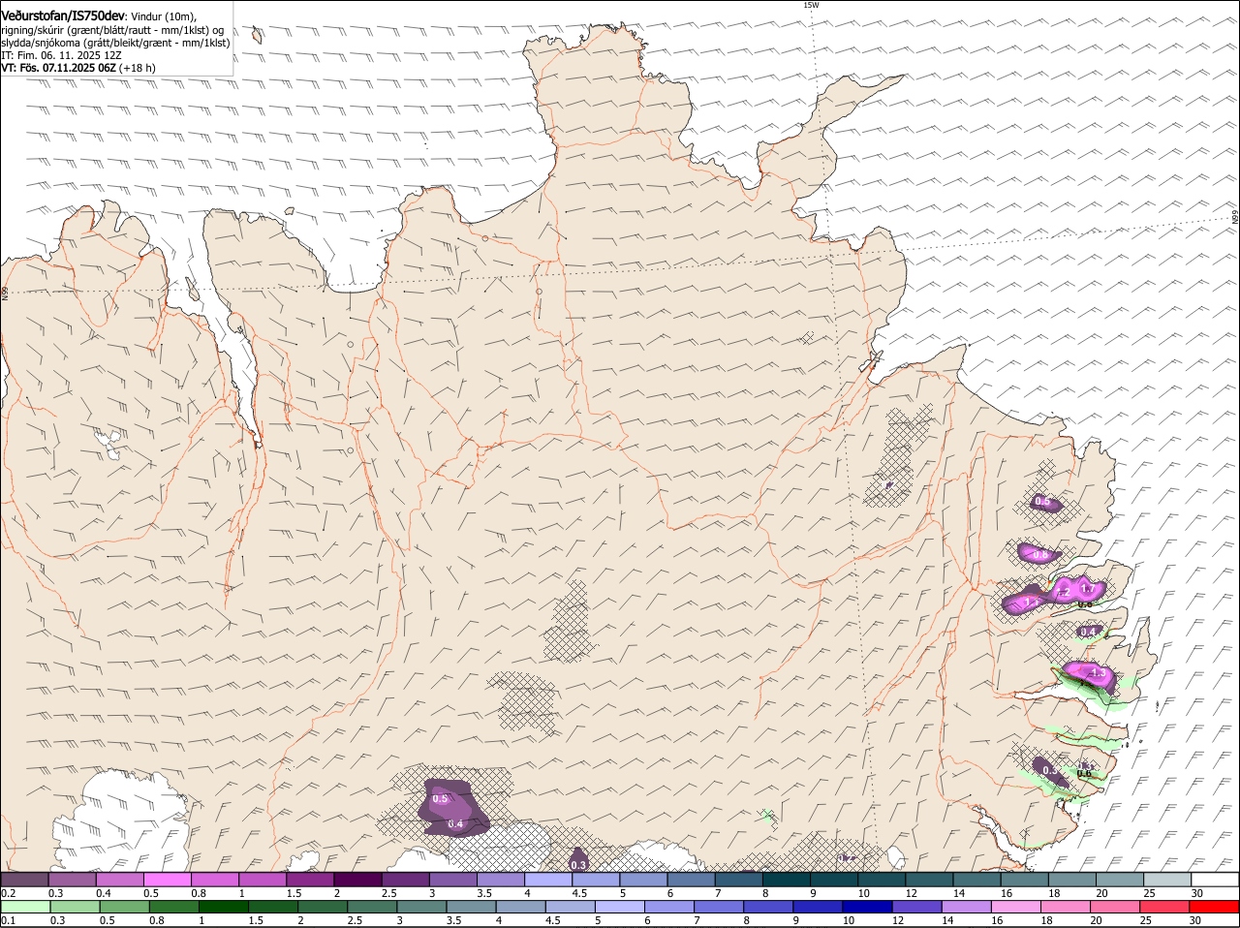Image resolution: width=1240 pixels, height=928 pixels.
Task: Pick the 25 light gray swatch, upper scale
Action: 1167,880
